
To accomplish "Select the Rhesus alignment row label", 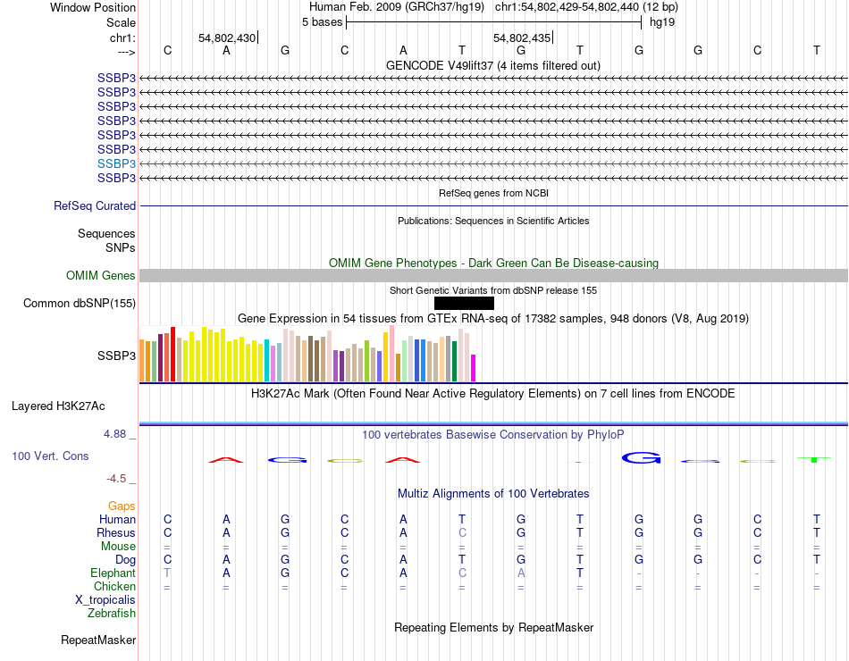I will (116, 532).
